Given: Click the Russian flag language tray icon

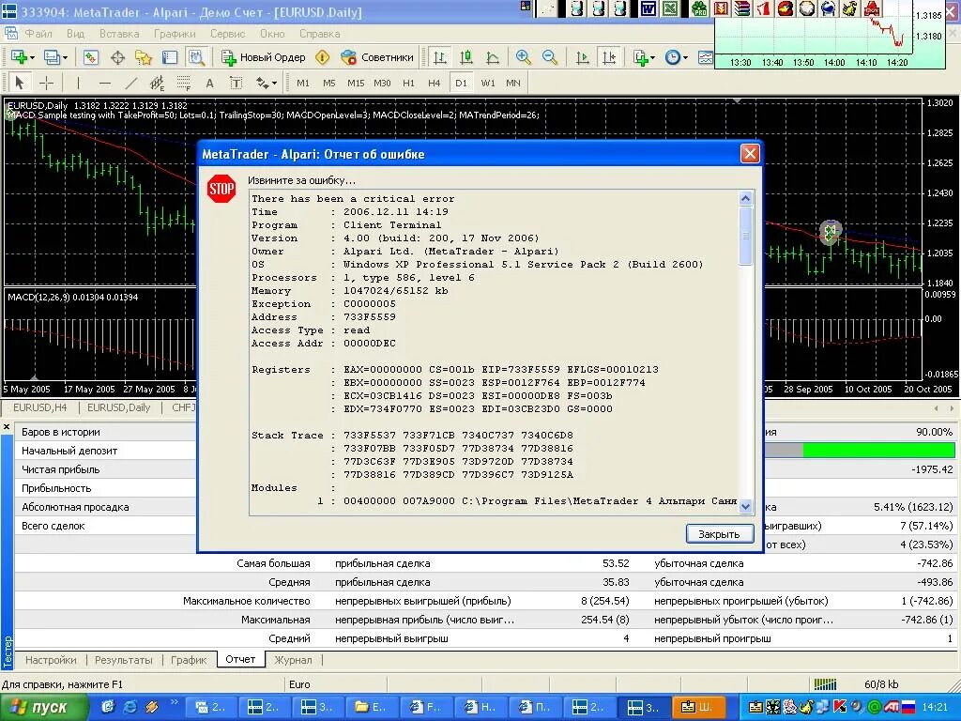Looking at the screenshot, I should pos(908,707).
